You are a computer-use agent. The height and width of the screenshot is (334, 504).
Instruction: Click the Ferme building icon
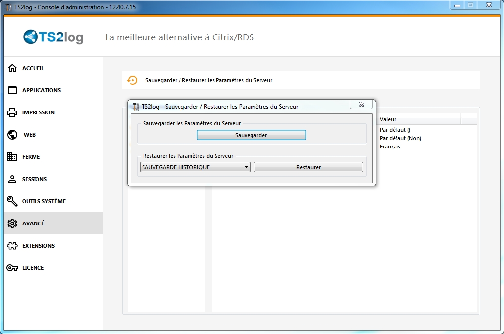coord(12,157)
